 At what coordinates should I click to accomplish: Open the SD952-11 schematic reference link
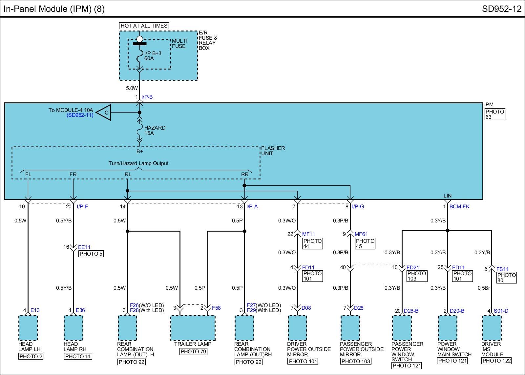click(x=80, y=115)
